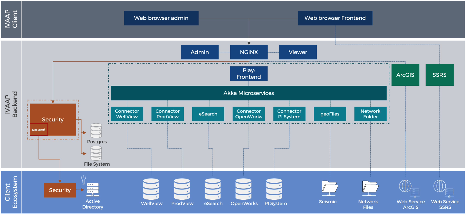The height and width of the screenshot is (215, 466).
Task: Select the Network Folder box
Action: 371,114
